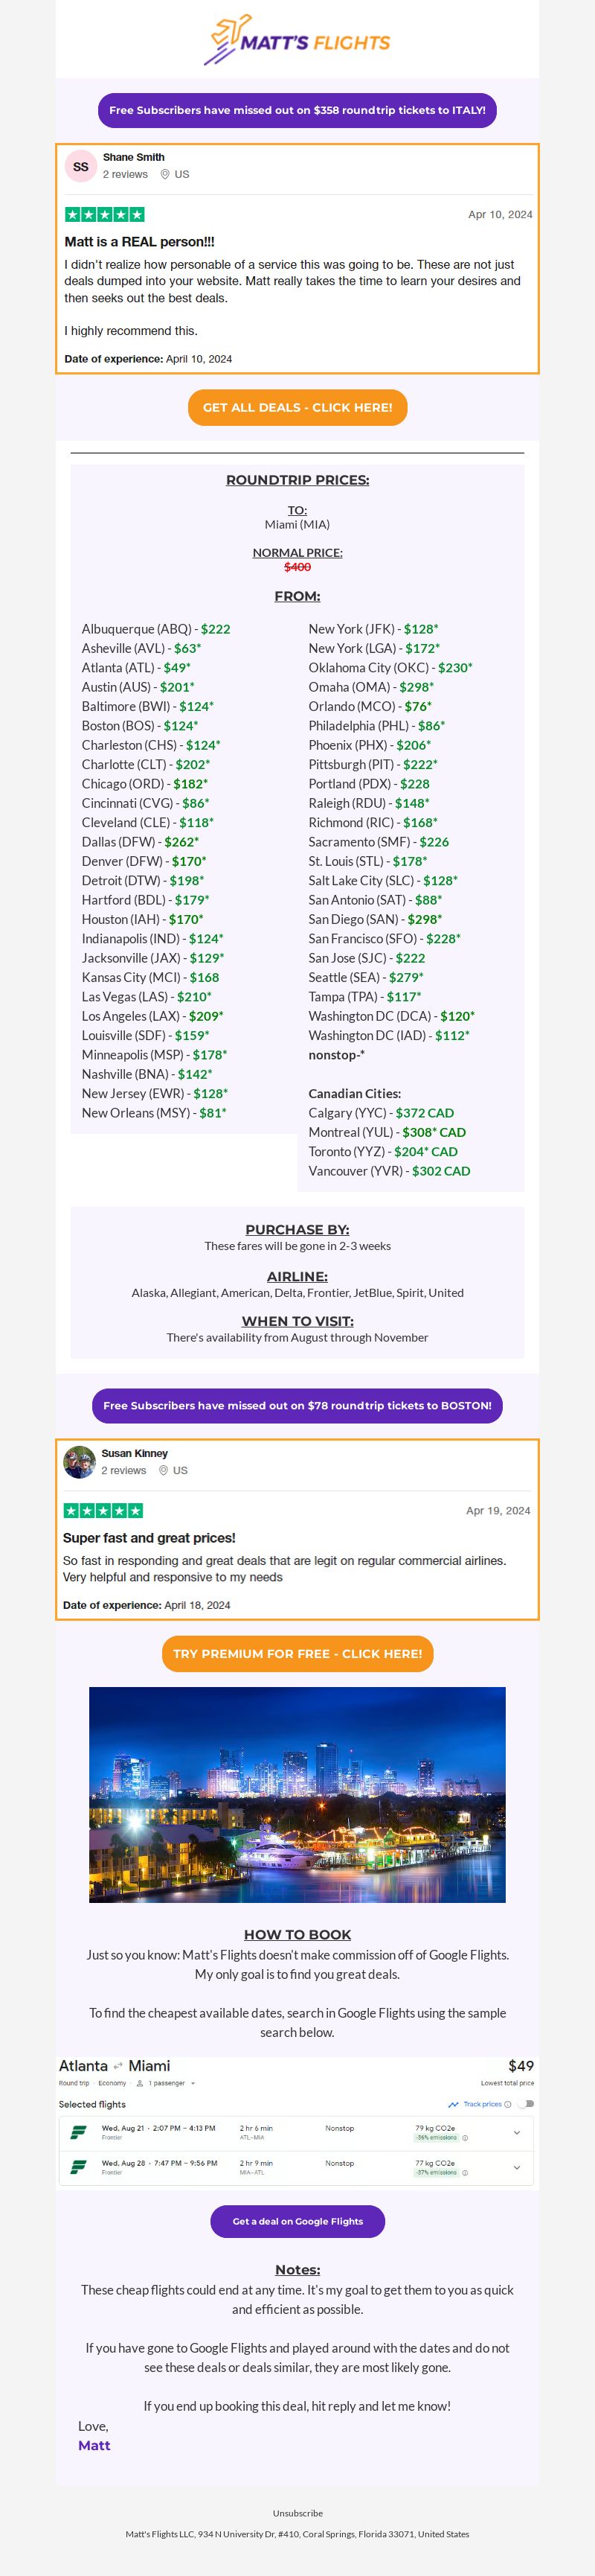
Task: Open the 1 passenger dropdown
Action: click(x=166, y=2083)
